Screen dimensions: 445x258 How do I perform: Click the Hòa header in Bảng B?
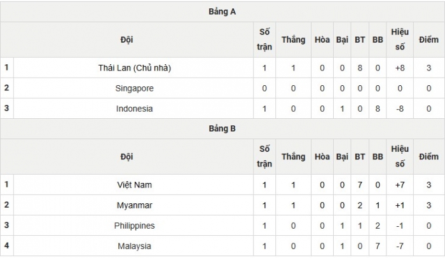(322, 156)
